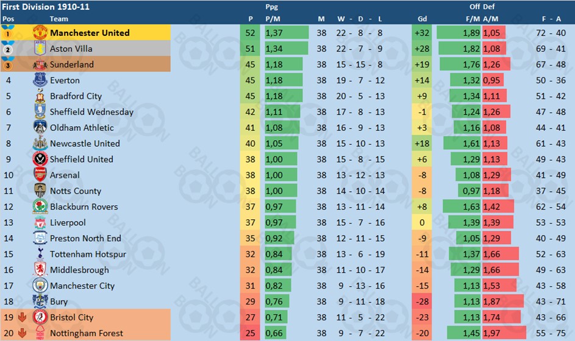
Task: Click Bristol City's red relegation arrow
Action: pyautogui.click(x=22, y=317)
